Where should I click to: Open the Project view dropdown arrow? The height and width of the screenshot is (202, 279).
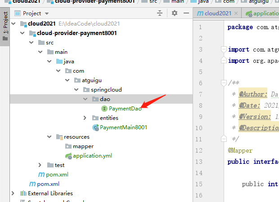tap(47, 13)
